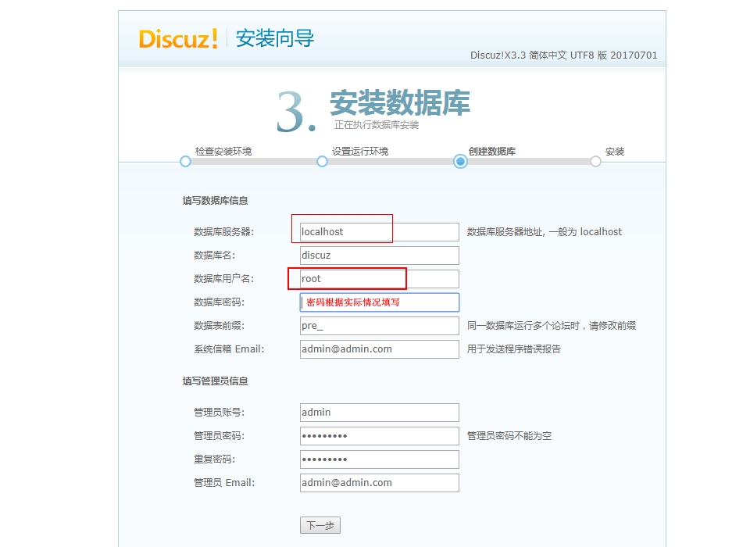The image size is (750, 547).
Task: Click the 管理员账号 admin field
Action: coord(379,413)
